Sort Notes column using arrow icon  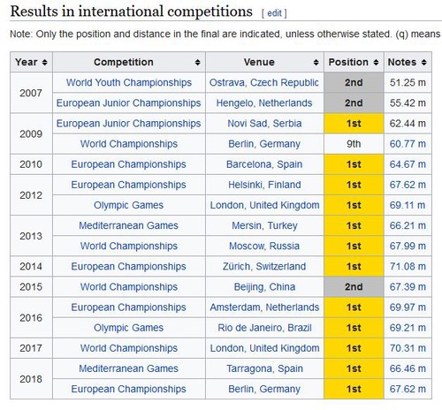coord(424,62)
